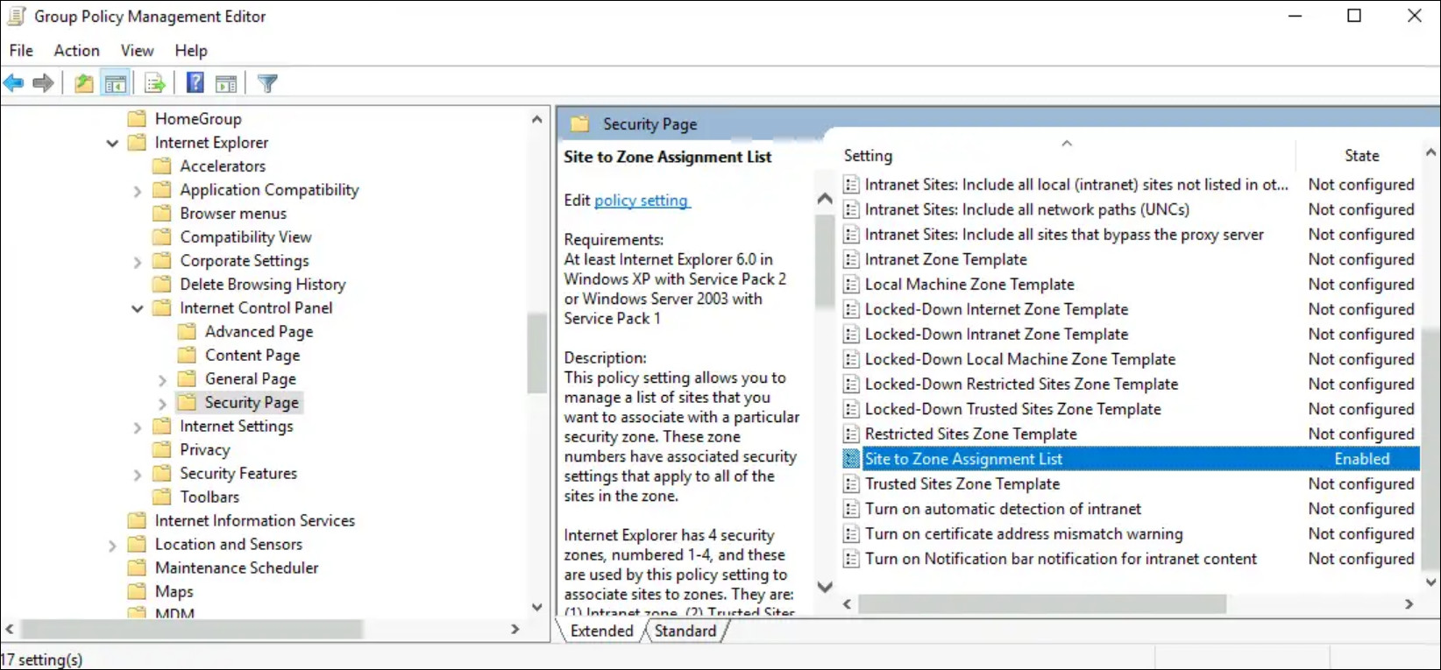
Task: Click the Intranet Zone Template setting icon
Action: 851,259
